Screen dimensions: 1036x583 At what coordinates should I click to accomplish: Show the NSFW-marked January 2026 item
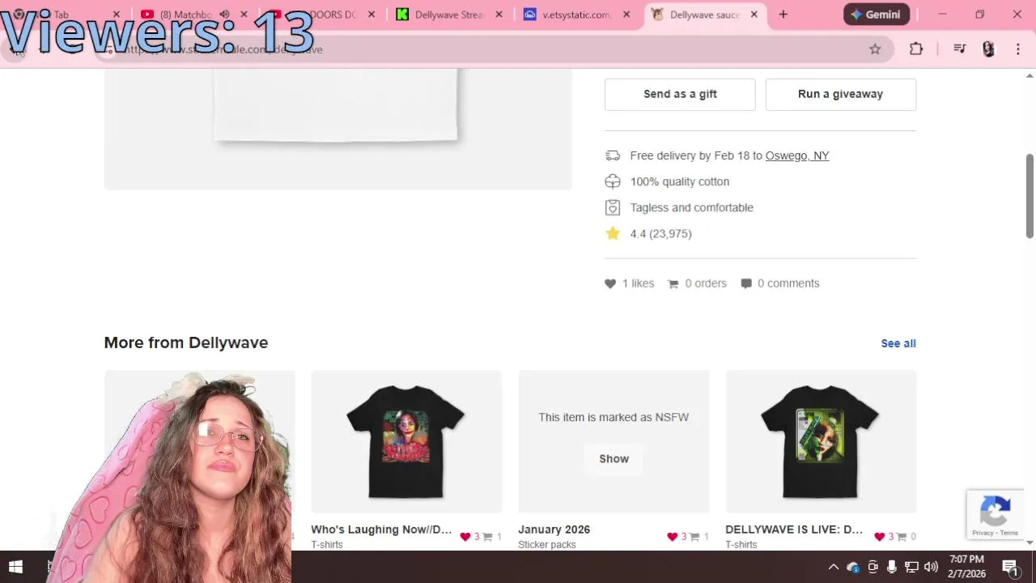[x=614, y=458]
